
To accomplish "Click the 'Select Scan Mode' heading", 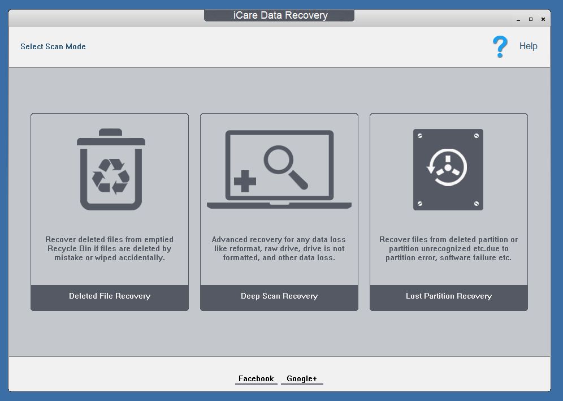I will [x=53, y=46].
